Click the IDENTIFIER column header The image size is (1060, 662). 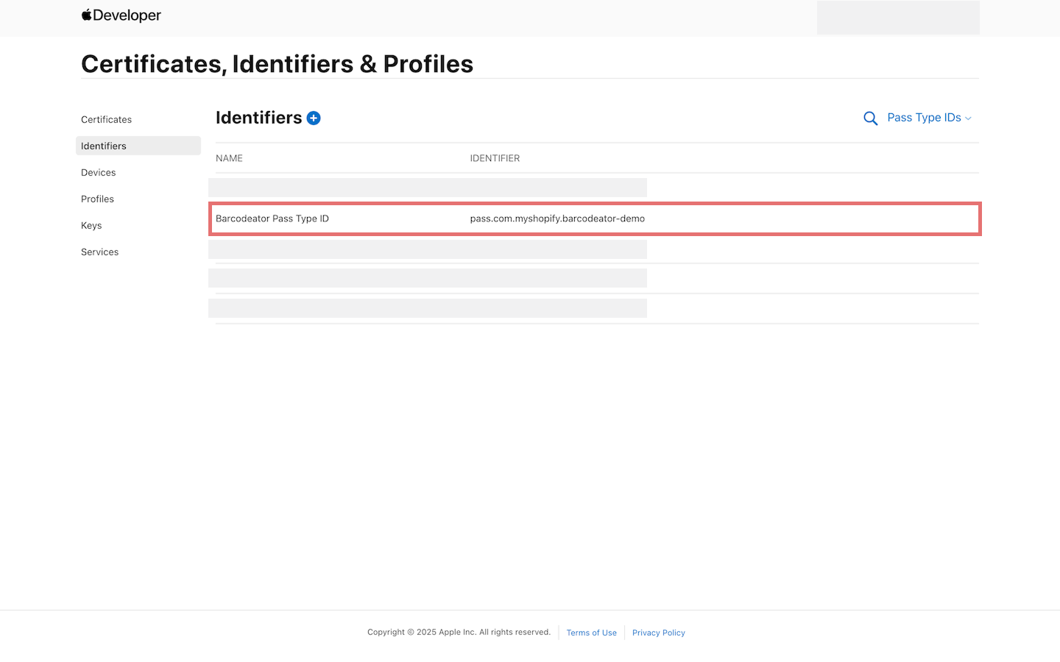(x=494, y=157)
